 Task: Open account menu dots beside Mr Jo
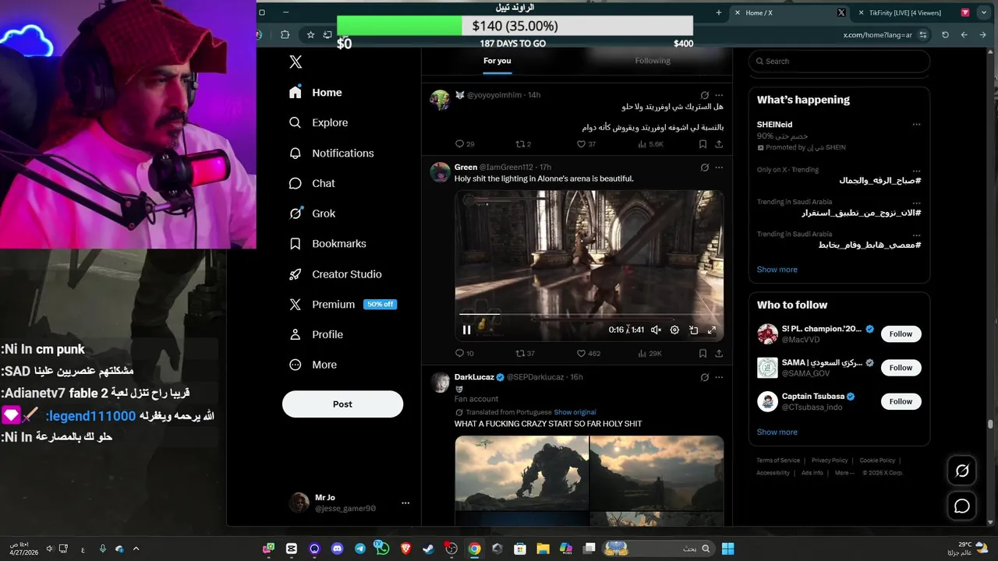click(405, 503)
